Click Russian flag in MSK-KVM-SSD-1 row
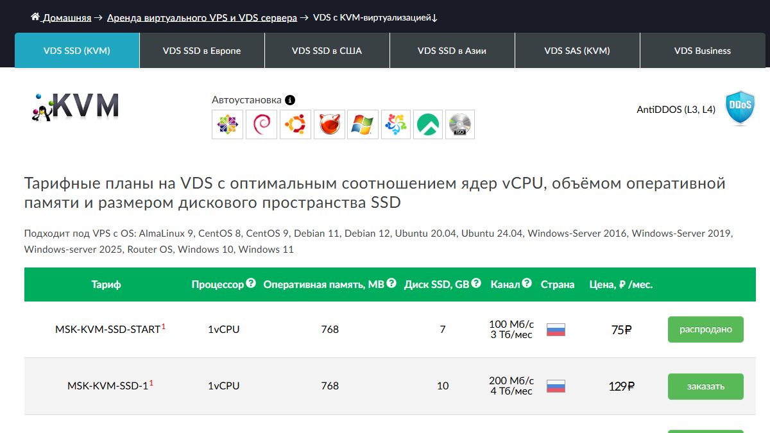Image resolution: width=770 pixels, height=433 pixels. coord(556,386)
